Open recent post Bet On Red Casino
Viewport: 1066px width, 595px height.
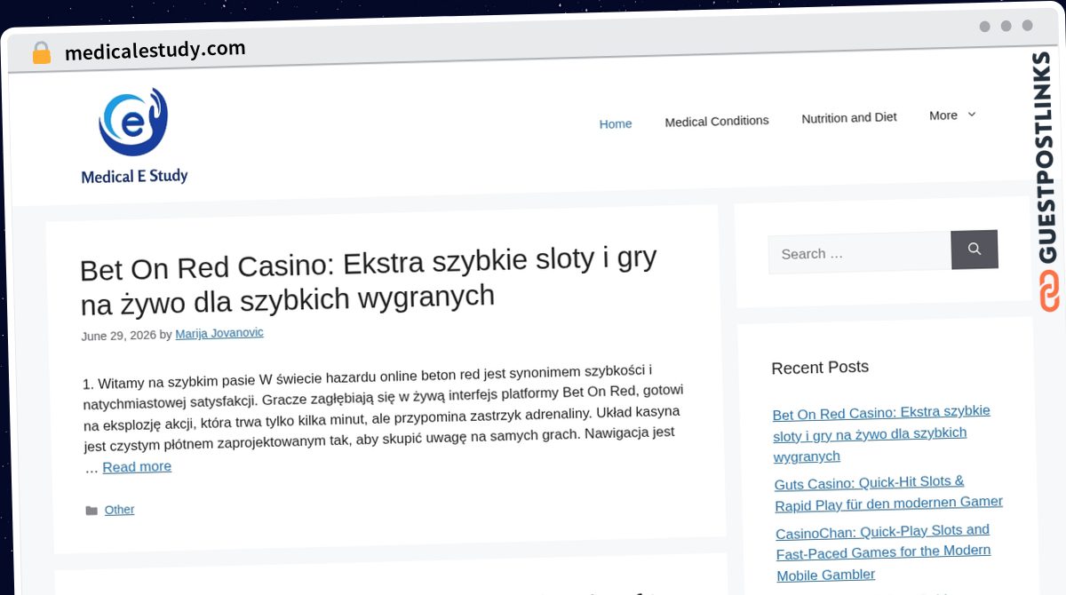point(882,433)
